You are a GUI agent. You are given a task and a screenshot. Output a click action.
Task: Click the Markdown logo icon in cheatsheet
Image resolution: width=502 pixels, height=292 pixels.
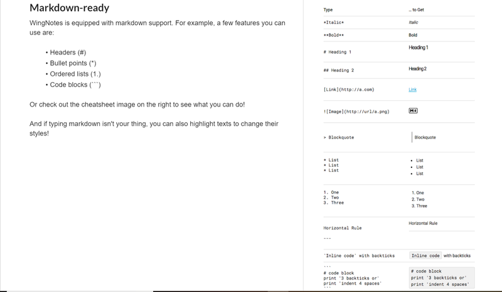tap(413, 111)
